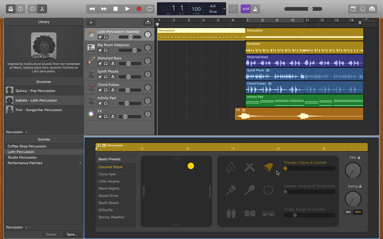Enable the claves instrument in drummer editor

[250, 167]
